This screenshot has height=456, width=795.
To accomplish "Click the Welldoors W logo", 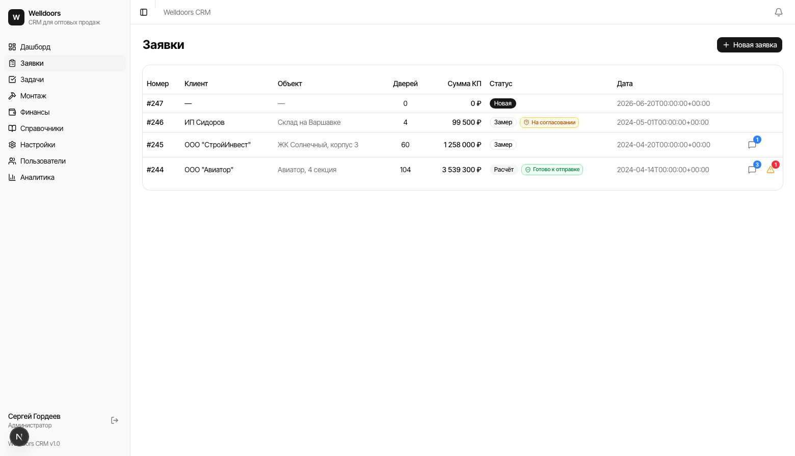I will (x=16, y=17).
